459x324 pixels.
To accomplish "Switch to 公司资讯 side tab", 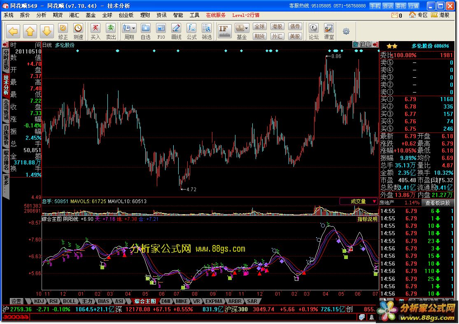I will coord(6,111).
